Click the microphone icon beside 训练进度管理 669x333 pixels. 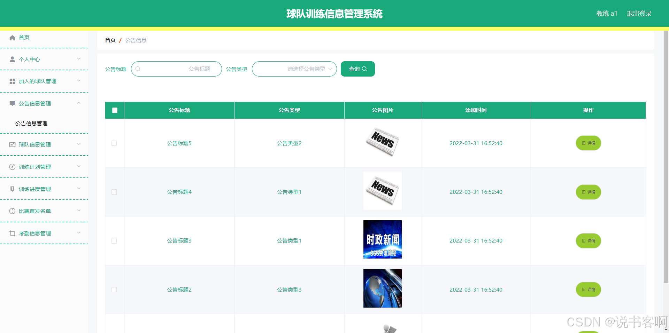pyautogui.click(x=12, y=189)
